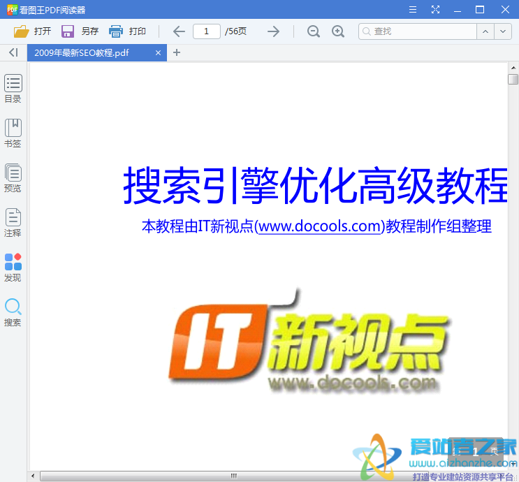Screen dimensions: 519x482
Task: Click the vertical scrollbar thumb
Action: 513,80
